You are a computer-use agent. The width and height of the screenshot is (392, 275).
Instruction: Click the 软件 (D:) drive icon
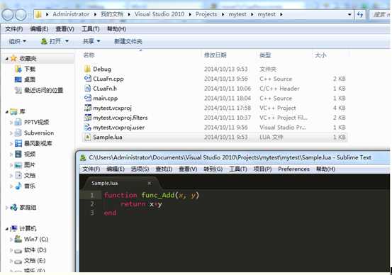pyautogui.click(x=18, y=250)
